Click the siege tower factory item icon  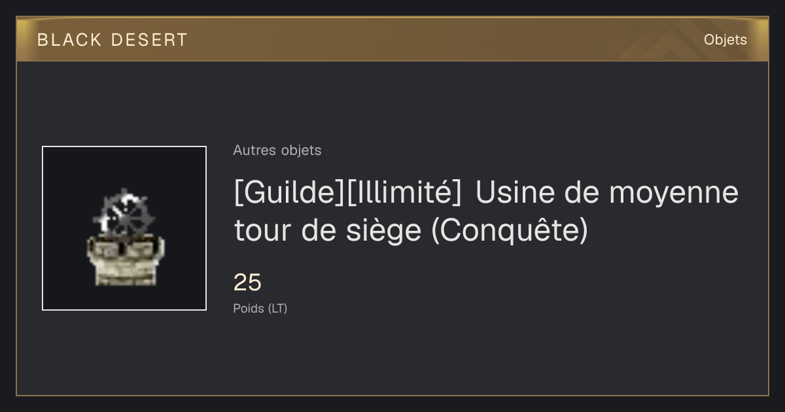(x=124, y=238)
